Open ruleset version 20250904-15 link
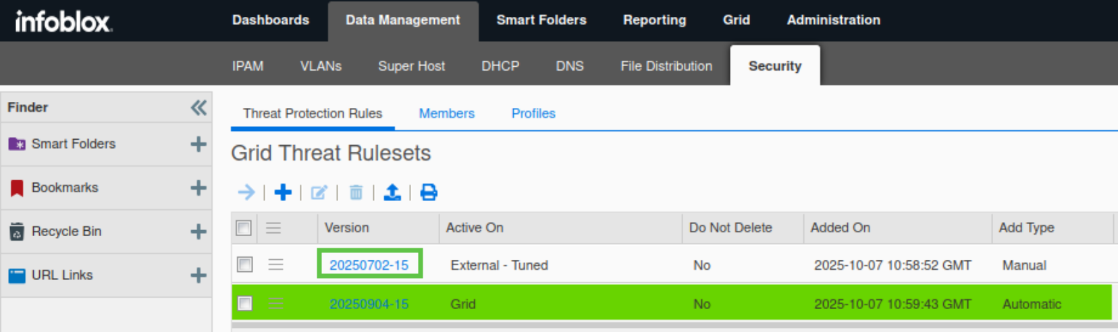 (369, 304)
